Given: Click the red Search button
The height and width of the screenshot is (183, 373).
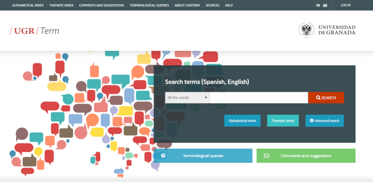Looking at the screenshot, I should (x=326, y=97).
